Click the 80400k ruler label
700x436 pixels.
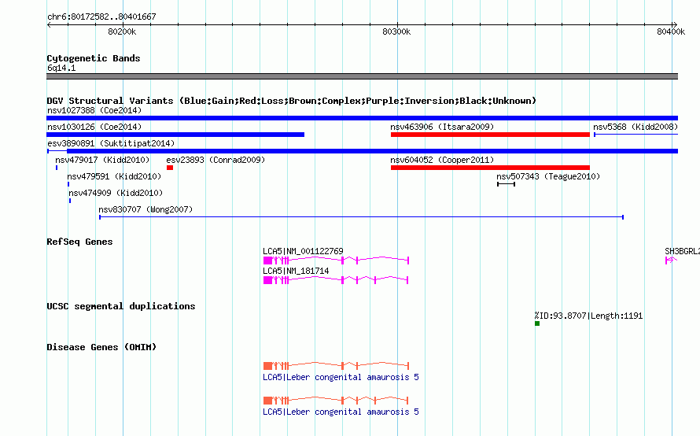[671, 31]
